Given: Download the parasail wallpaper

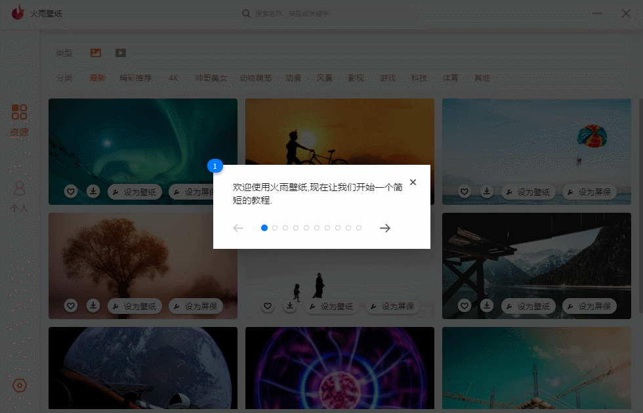Looking at the screenshot, I should pyautogui.click(x=487, y=191).
